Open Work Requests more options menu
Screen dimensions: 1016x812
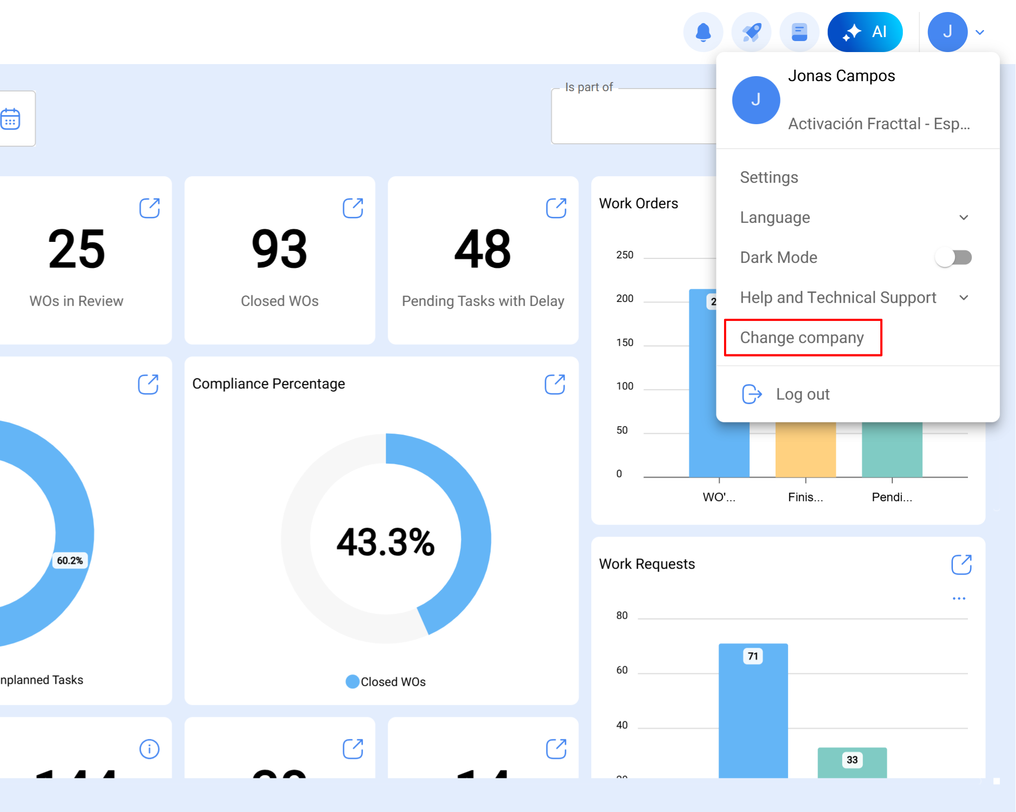[x=959, y=598]
